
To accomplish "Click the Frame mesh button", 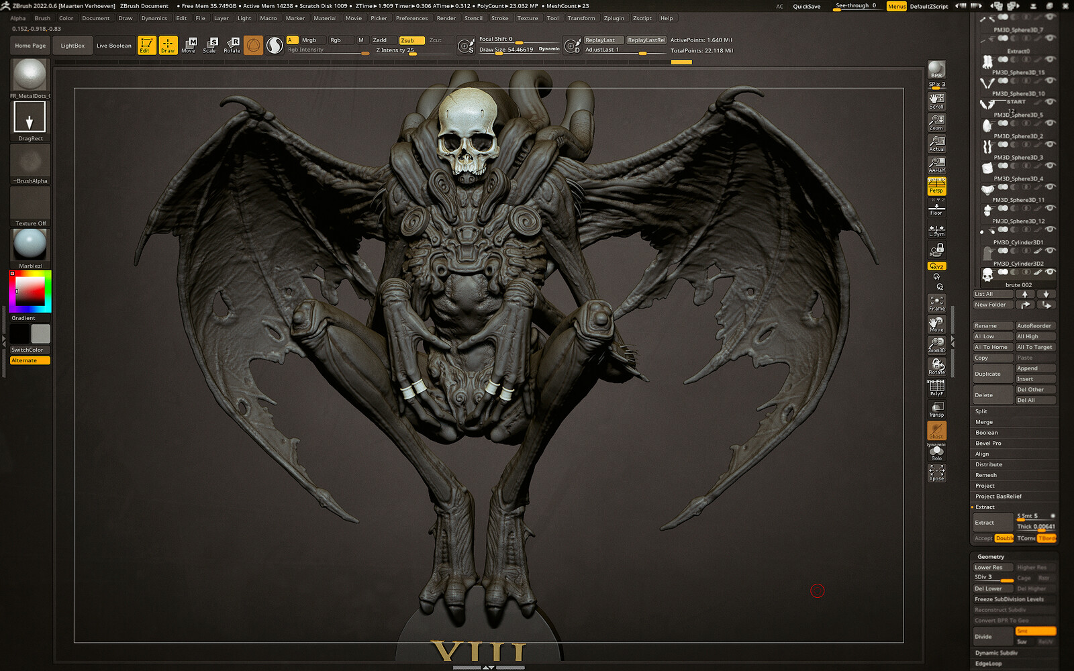I will pyautogui.click(x=936, y=303).
